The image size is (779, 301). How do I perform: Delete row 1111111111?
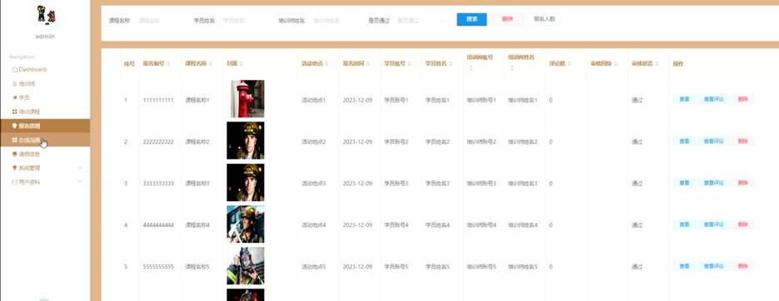click(x=742, y=99)
